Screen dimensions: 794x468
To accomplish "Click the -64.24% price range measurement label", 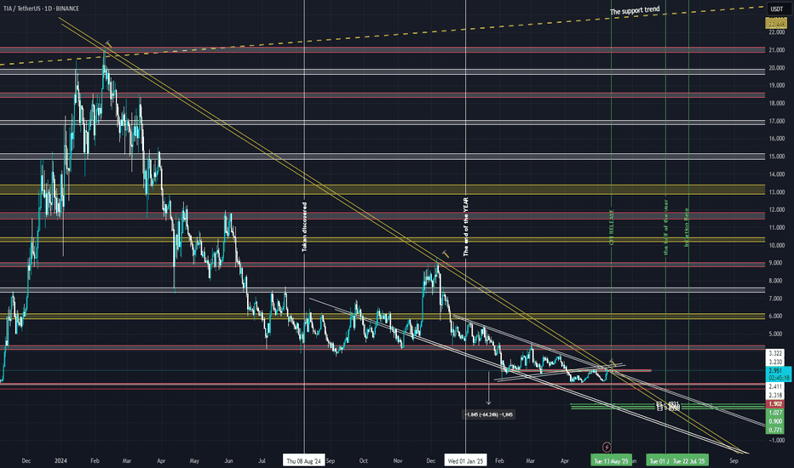I will 489,414.
